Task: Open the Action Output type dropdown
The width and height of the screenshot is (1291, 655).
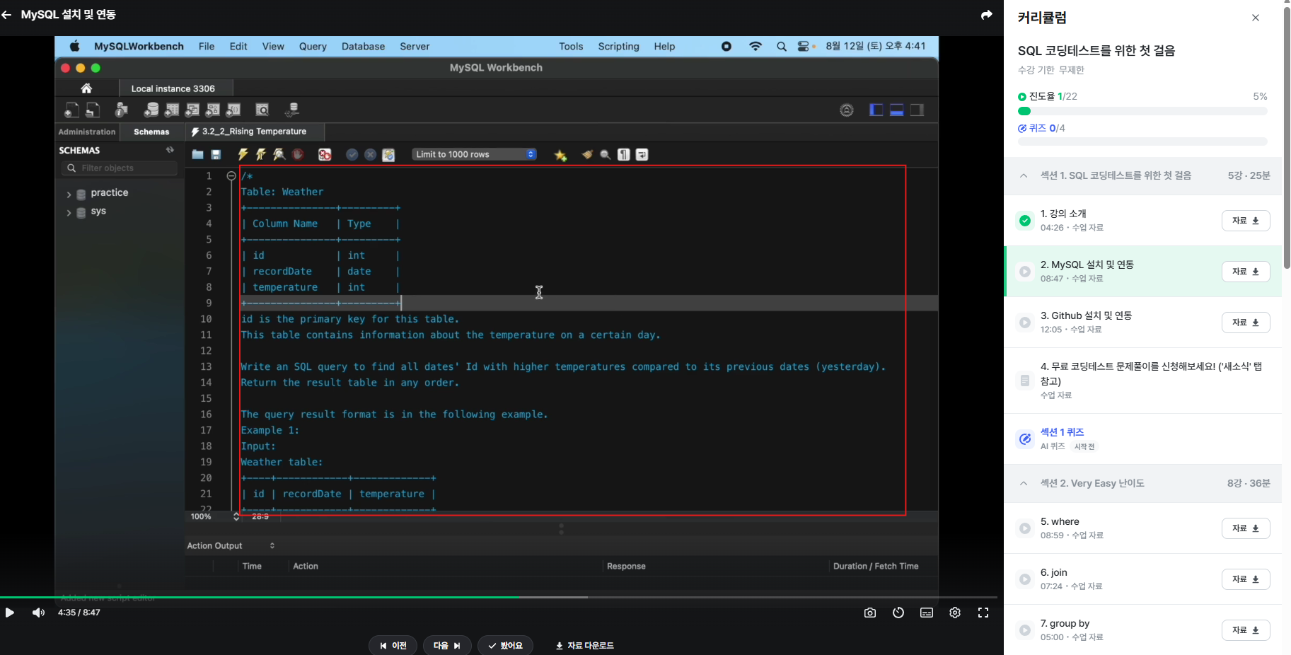Action: 231,545
